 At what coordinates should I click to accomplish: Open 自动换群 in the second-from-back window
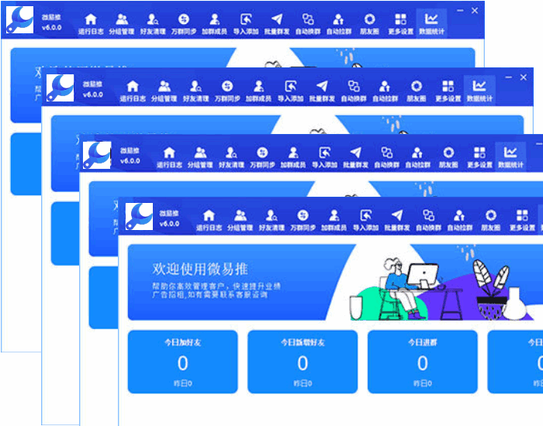point(354,91)
